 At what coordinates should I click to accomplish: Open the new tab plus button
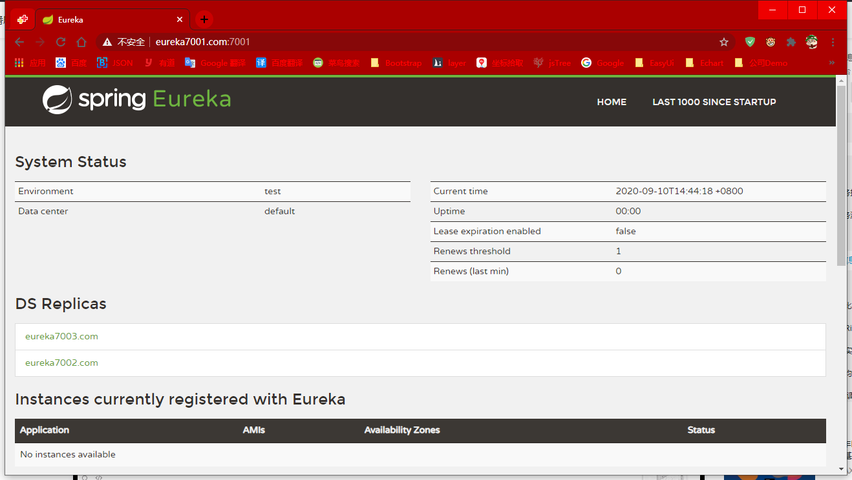204,19
